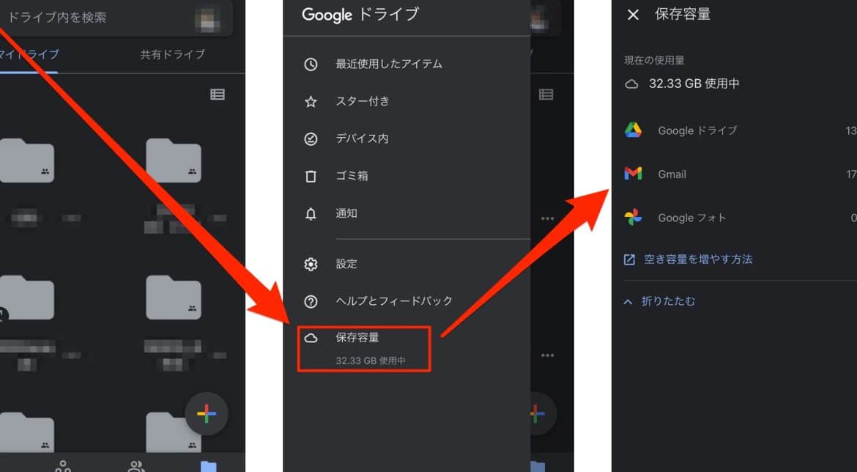This screenshot has height=472, width=857.
Task: Select Google フォト storage row
Action: [x=691, y=218]
